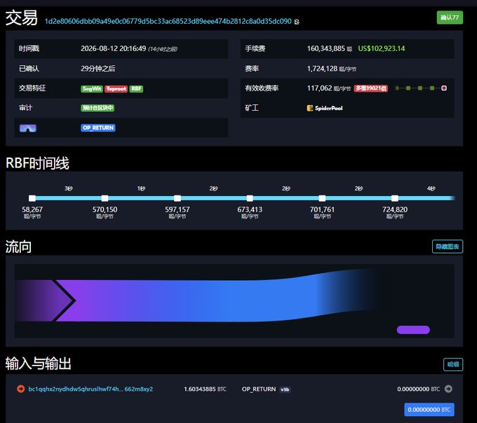The height and width of the screenshot is (423, 477).
Task: Select the RBF timeline node 673,413
Action: coord(250,198)
